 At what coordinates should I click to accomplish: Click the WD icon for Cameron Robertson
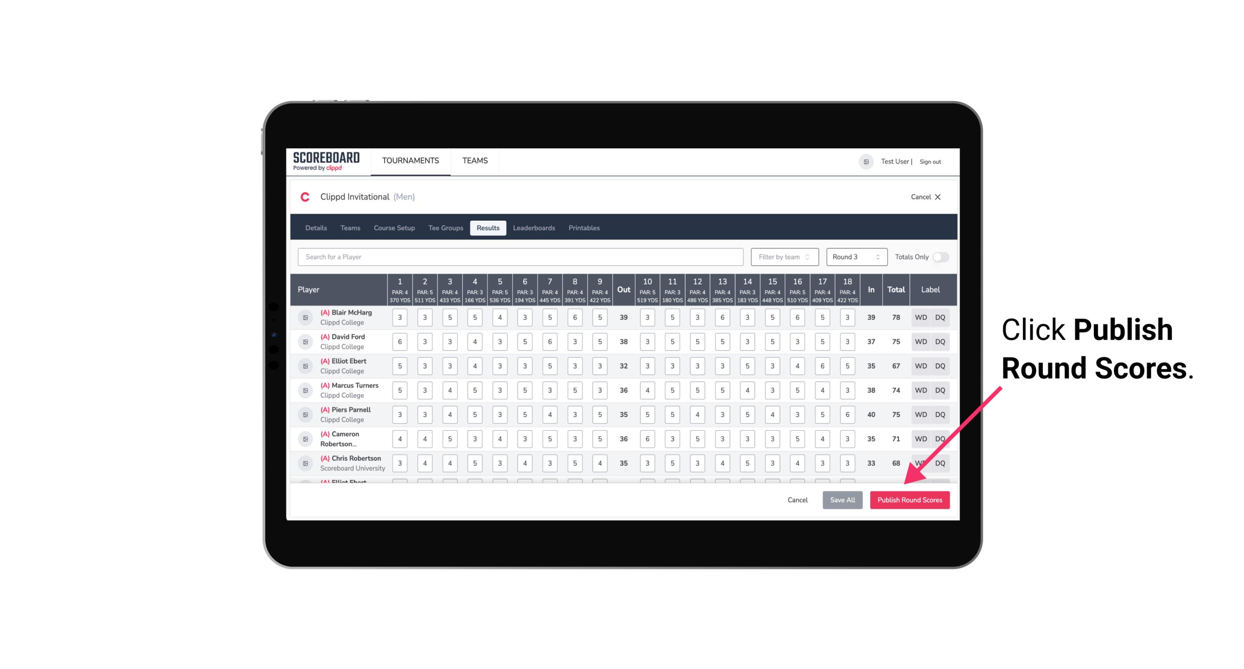pyautogui.click(x=920, y=437)
